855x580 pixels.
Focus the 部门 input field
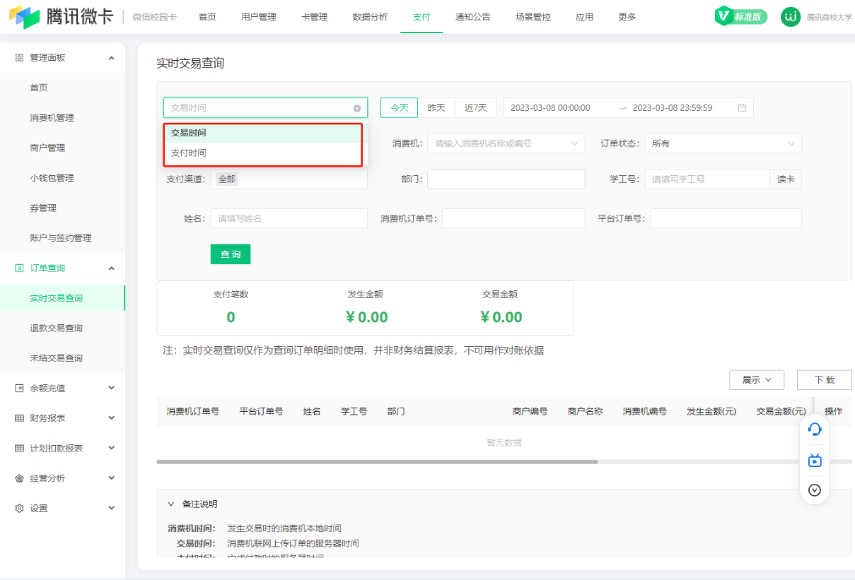(506, 179)
